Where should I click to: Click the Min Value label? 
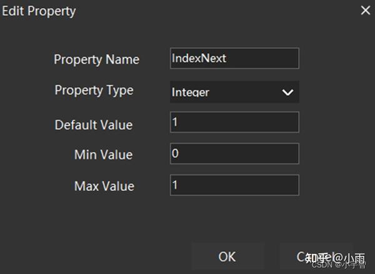(x=103, y=155)
